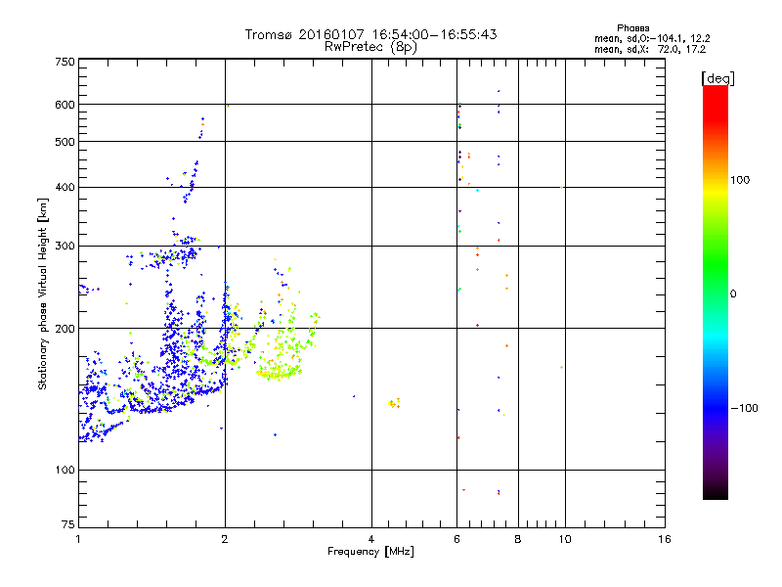Click the y-axis tick label '600'
This screenshot has height=587, width=782.
click(x=65, y=105)
